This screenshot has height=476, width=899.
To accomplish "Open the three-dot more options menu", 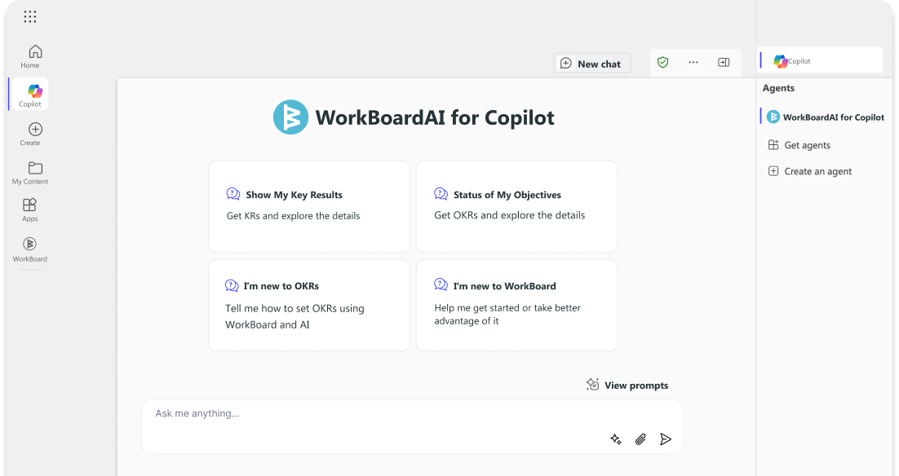I will click(693, 63).
